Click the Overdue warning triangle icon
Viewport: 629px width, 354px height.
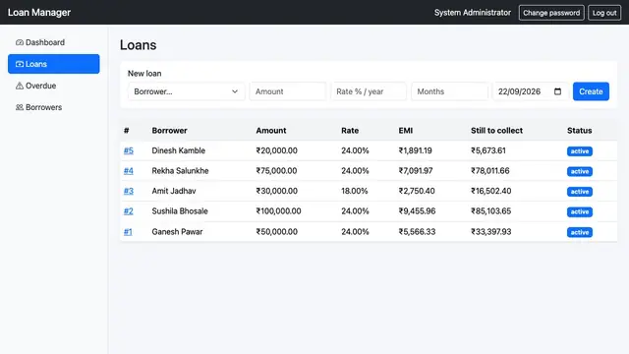pyautogui.click(x=20, y=86)
